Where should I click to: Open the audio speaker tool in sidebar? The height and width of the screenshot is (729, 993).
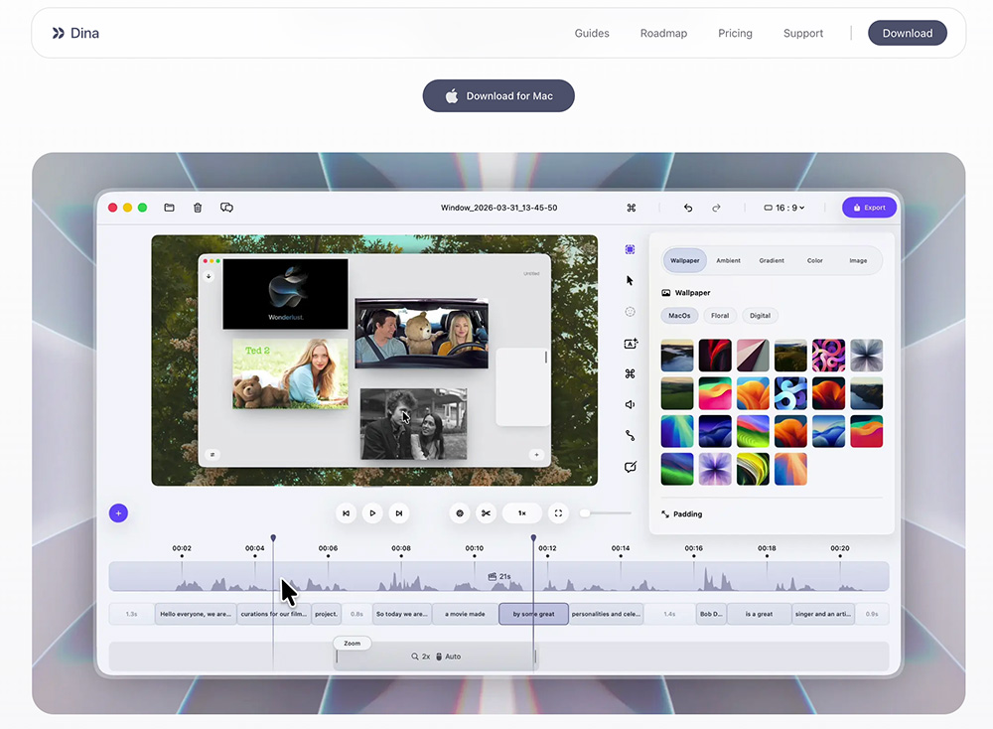[x=631, y=404]
